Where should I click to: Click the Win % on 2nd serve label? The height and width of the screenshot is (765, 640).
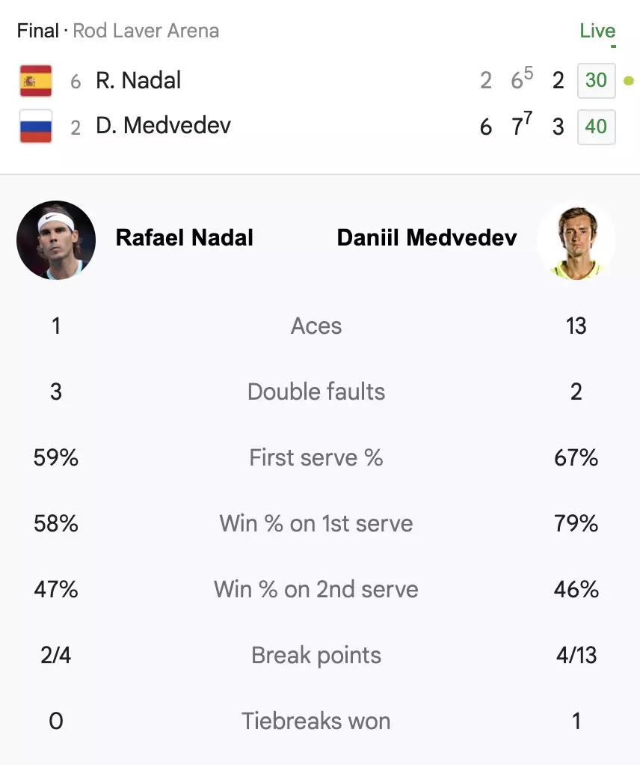[316, 590]
